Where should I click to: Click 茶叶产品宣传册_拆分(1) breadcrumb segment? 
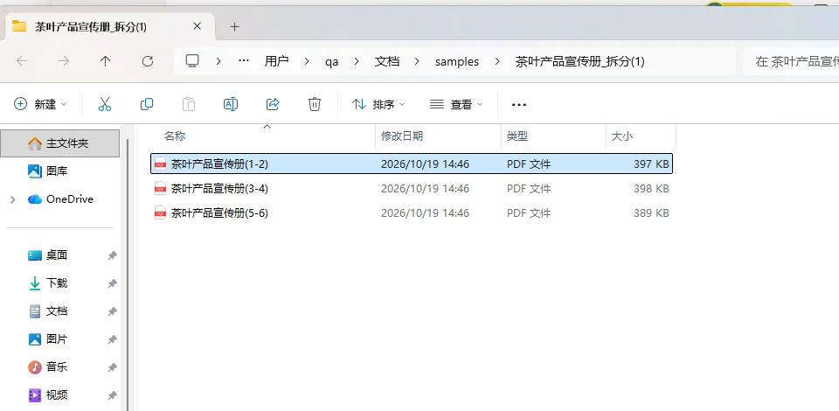point(579,61)
